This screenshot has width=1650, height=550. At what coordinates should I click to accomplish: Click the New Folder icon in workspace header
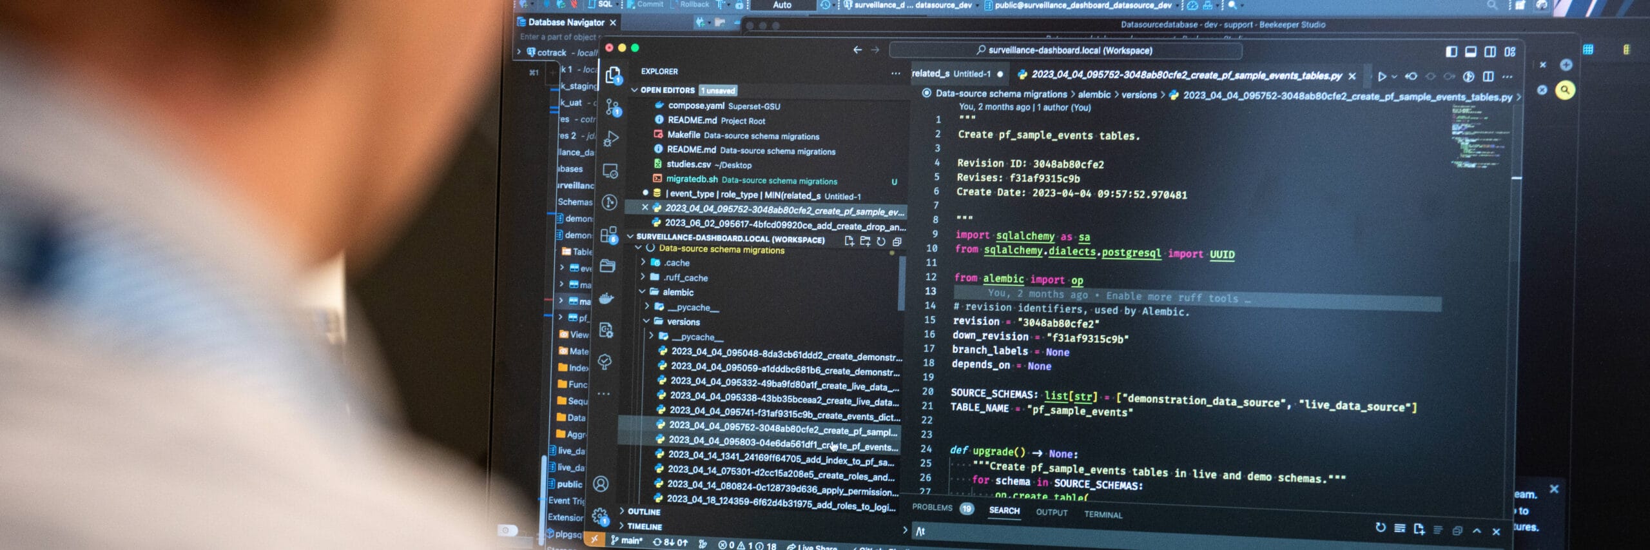click(865, 241)
